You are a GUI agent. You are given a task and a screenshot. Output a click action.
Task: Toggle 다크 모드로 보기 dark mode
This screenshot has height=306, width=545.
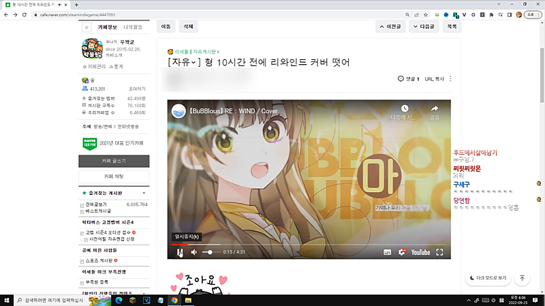point(488,278)
